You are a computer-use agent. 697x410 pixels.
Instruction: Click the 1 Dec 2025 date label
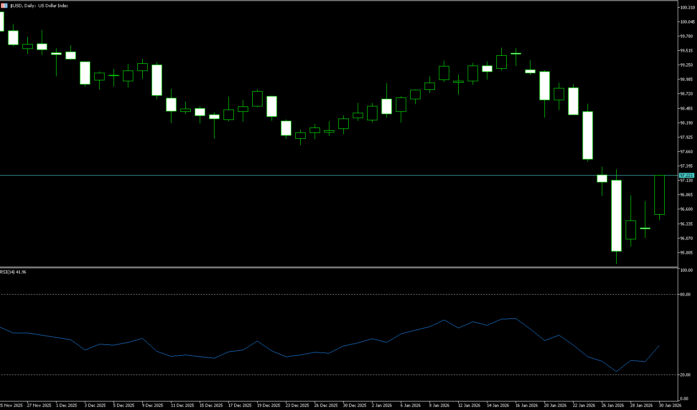pos(66,406)
